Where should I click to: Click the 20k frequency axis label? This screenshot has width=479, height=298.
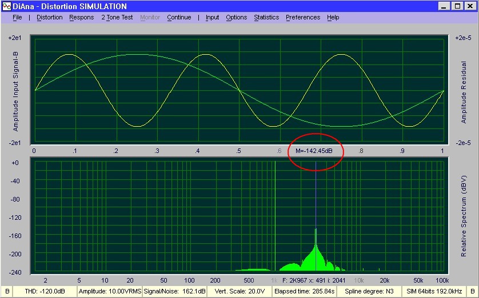tap(385, 280)
